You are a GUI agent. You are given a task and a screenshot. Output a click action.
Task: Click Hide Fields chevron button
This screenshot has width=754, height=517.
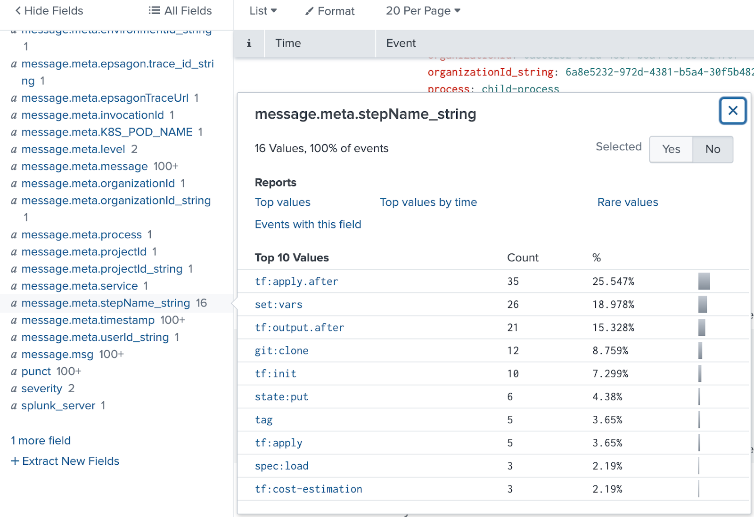pyautogui.click(x=49, y=11)
